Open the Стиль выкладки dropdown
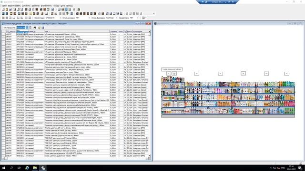 116,18
